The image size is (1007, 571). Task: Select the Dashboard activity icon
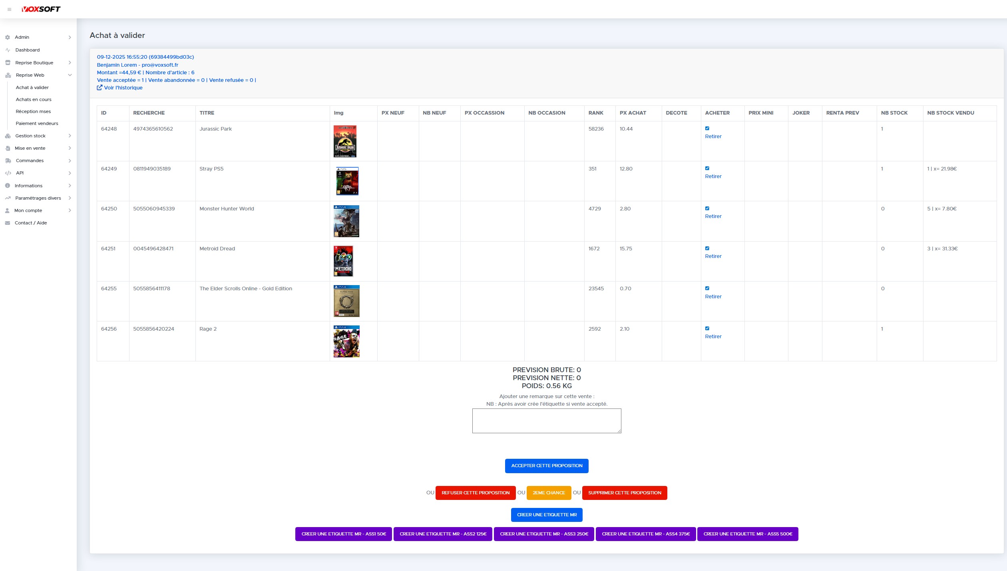tap(8, 50)
